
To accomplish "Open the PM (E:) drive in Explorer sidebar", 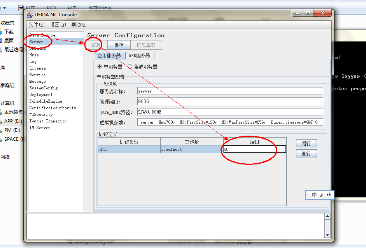I will (12, 130).
